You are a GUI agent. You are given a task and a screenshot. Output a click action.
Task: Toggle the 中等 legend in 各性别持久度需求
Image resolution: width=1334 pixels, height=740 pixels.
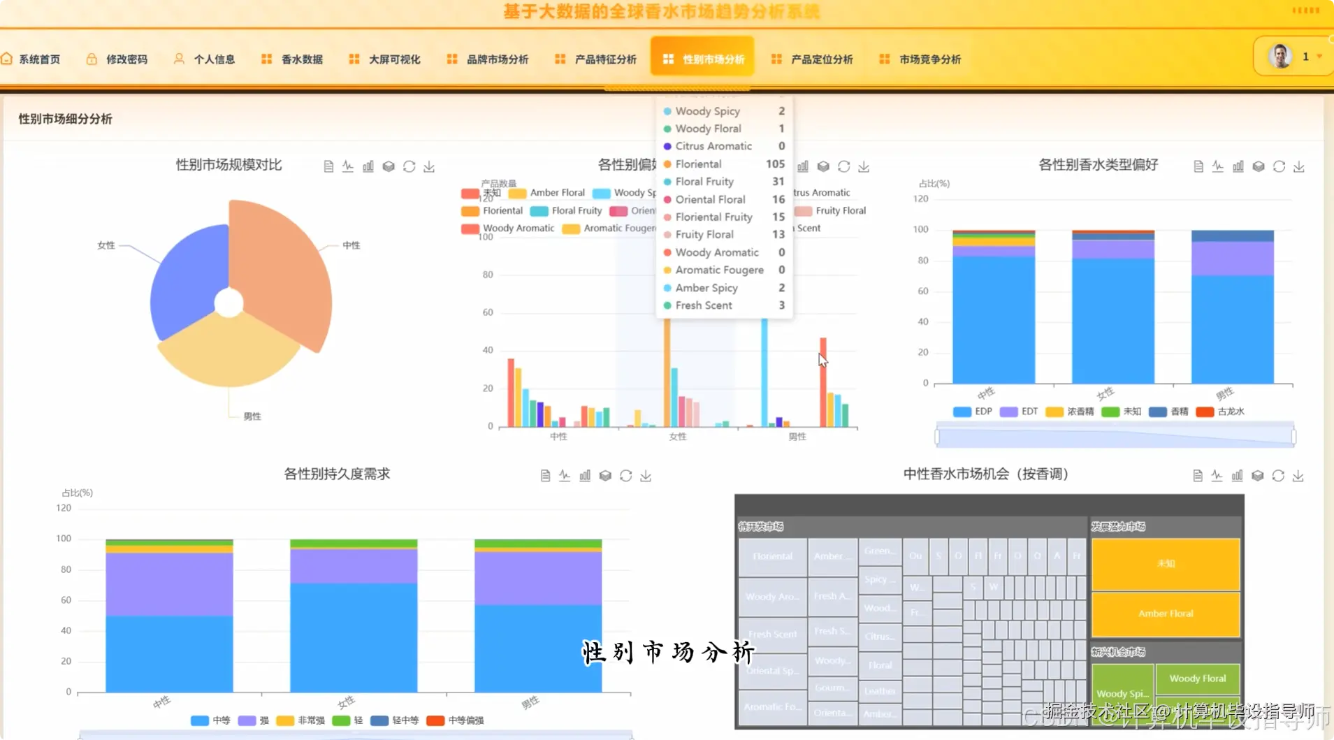(x=211, y=720)
